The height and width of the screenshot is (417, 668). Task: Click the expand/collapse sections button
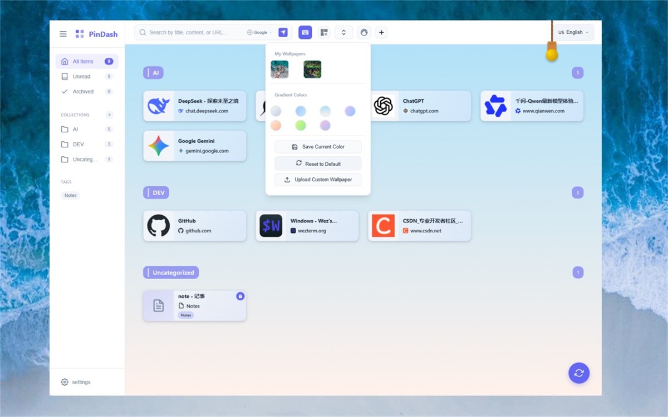click(x=343, y=32)
